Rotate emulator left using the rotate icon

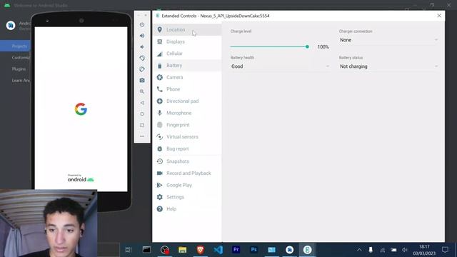(x=142, y=58)
